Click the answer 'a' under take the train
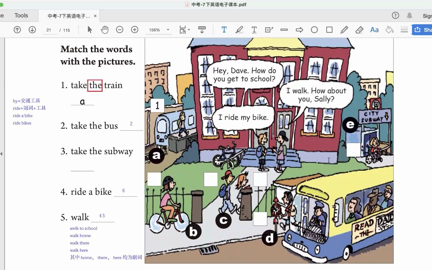432x270 pixels. click(82, 101)
